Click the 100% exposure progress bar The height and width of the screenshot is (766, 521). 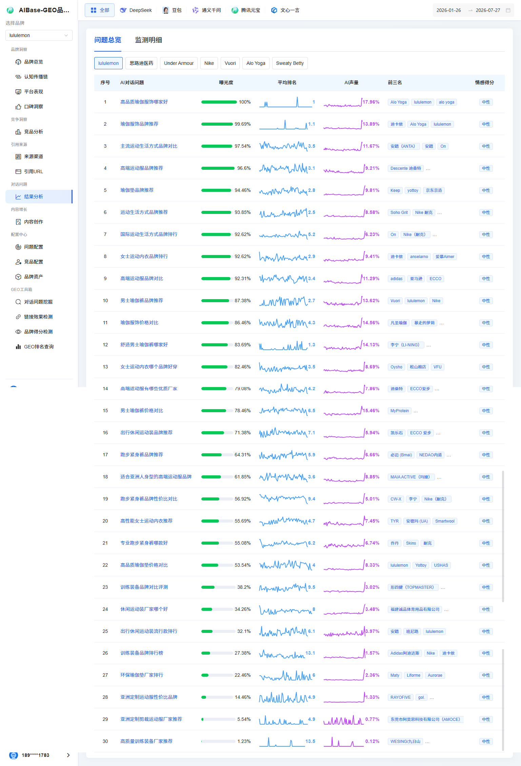click(219, 102)
